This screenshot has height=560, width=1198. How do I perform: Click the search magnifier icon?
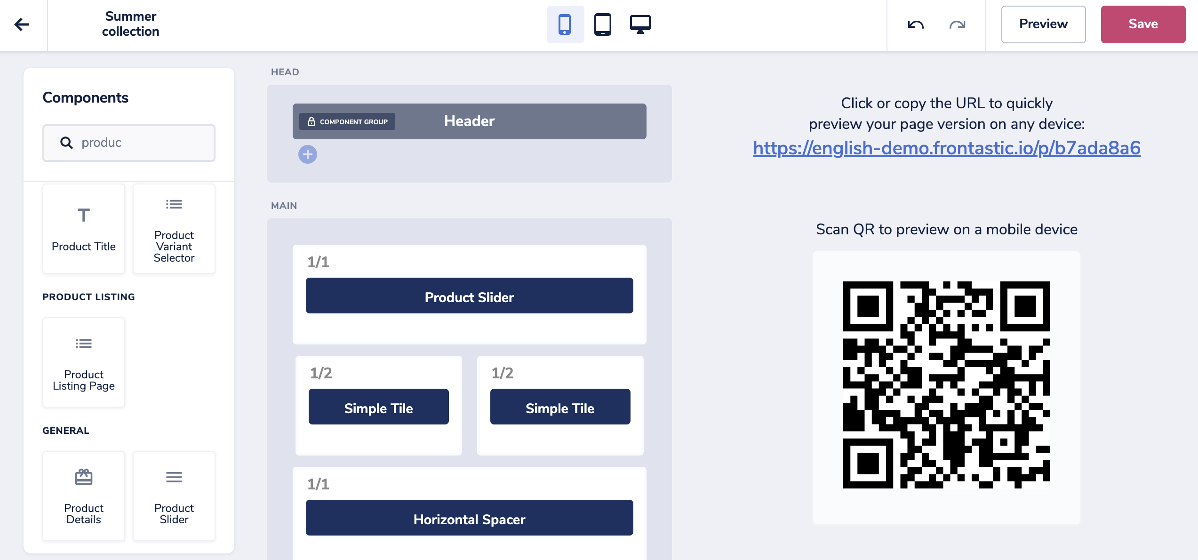pyautogui.click(x=66, y=143)
